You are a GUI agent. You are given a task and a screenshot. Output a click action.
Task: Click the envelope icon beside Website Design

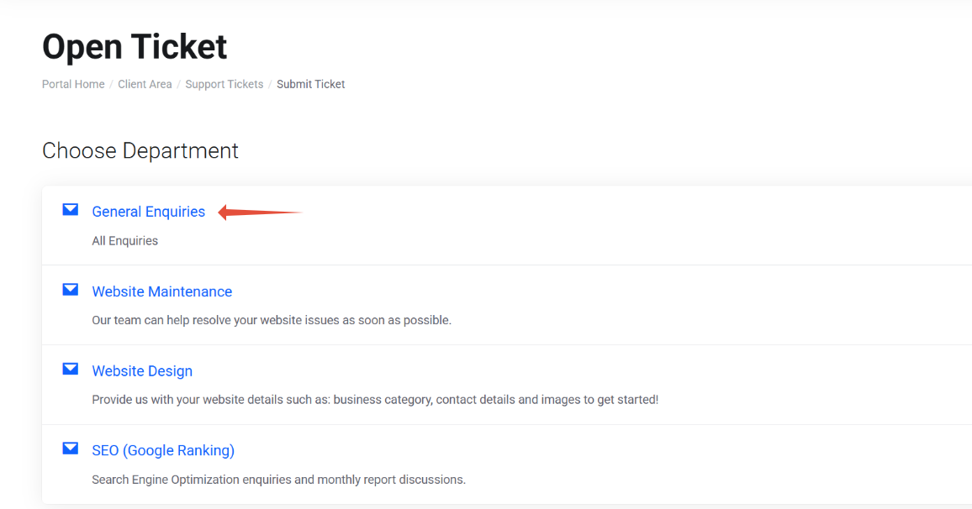coord(71,369)
